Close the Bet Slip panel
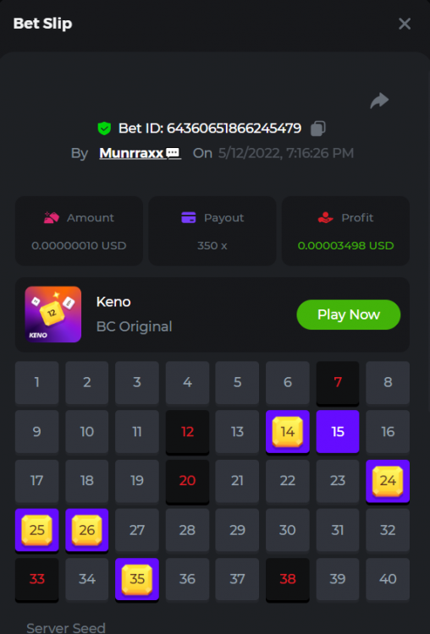The height and width of the screenshot is (634, 430). point(405,24)
